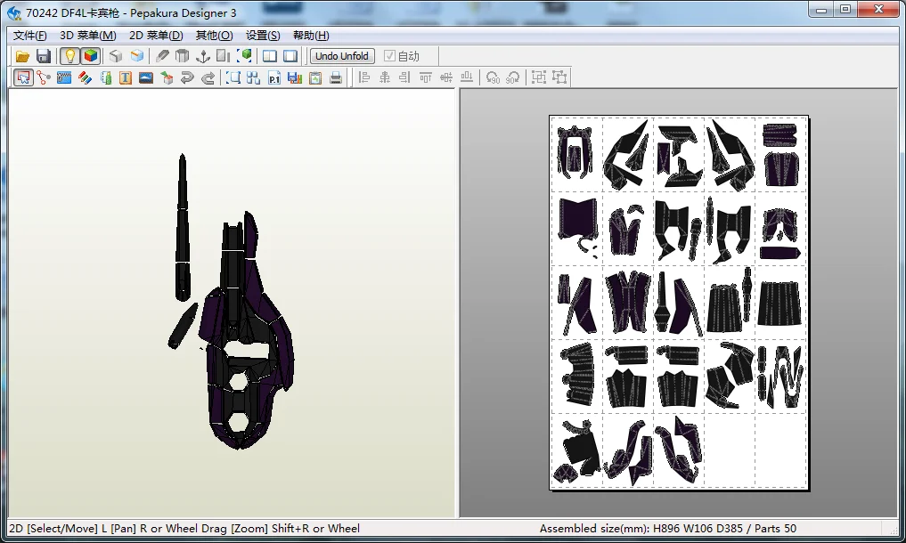Screen dimensions: 906x543
Task: Click the undo arrow icon
Action: click(x=186, y=77)
